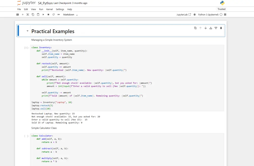Click inside the Calculator class code cell
Screen dimensions: 254x166
(127, 150)
